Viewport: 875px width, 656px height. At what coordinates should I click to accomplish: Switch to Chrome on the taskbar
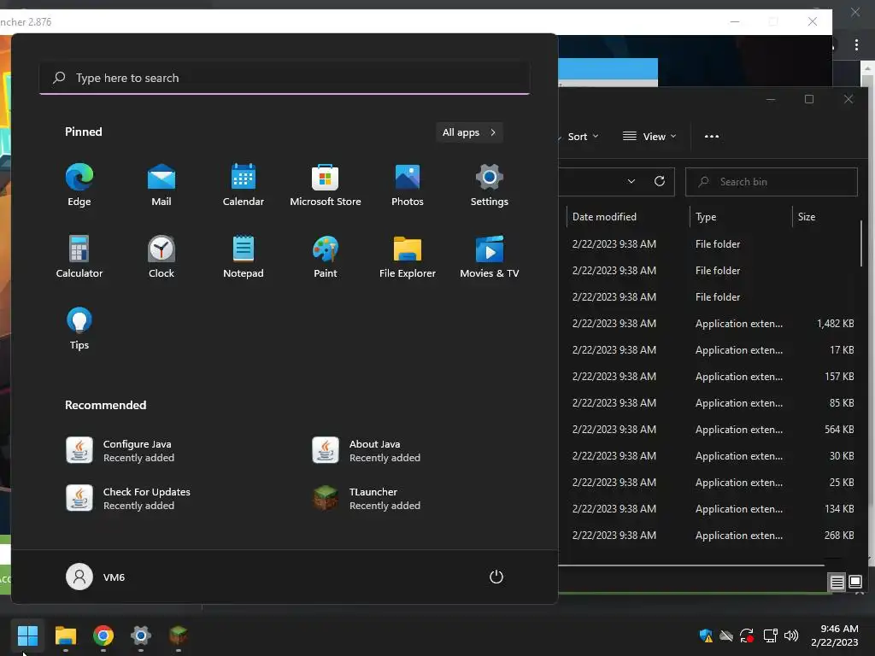tap(103, 635)
